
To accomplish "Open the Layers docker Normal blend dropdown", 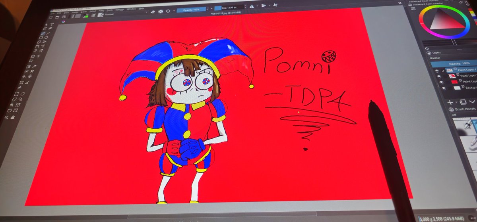I will coord(453,58).
